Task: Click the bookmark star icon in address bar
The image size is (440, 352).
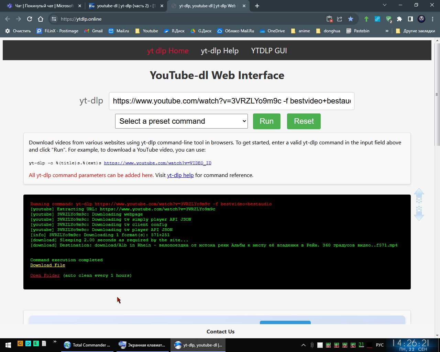Action: click(350, 19)
